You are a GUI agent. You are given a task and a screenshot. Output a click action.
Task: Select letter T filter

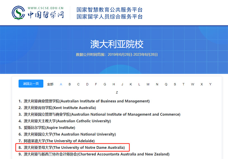point(183,84)
